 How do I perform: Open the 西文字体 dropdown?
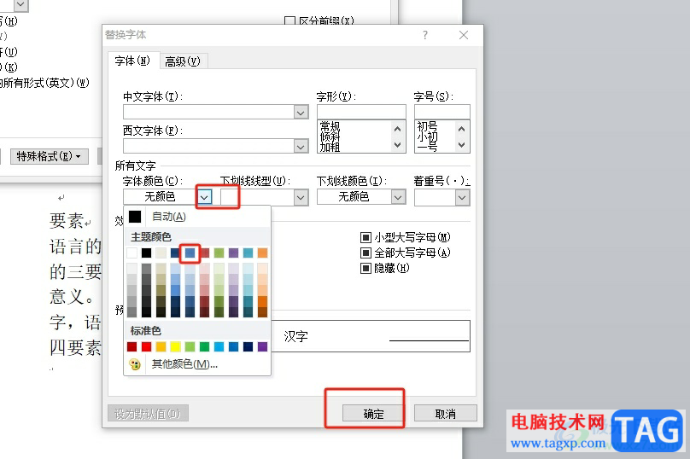tap(301, 147)
